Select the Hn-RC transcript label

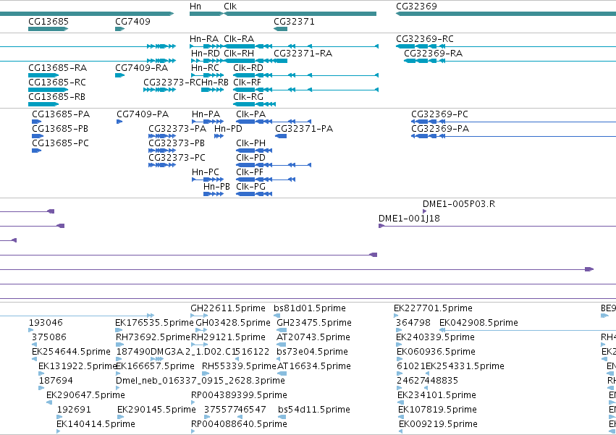pyautogui.click(x=205, y=68)
